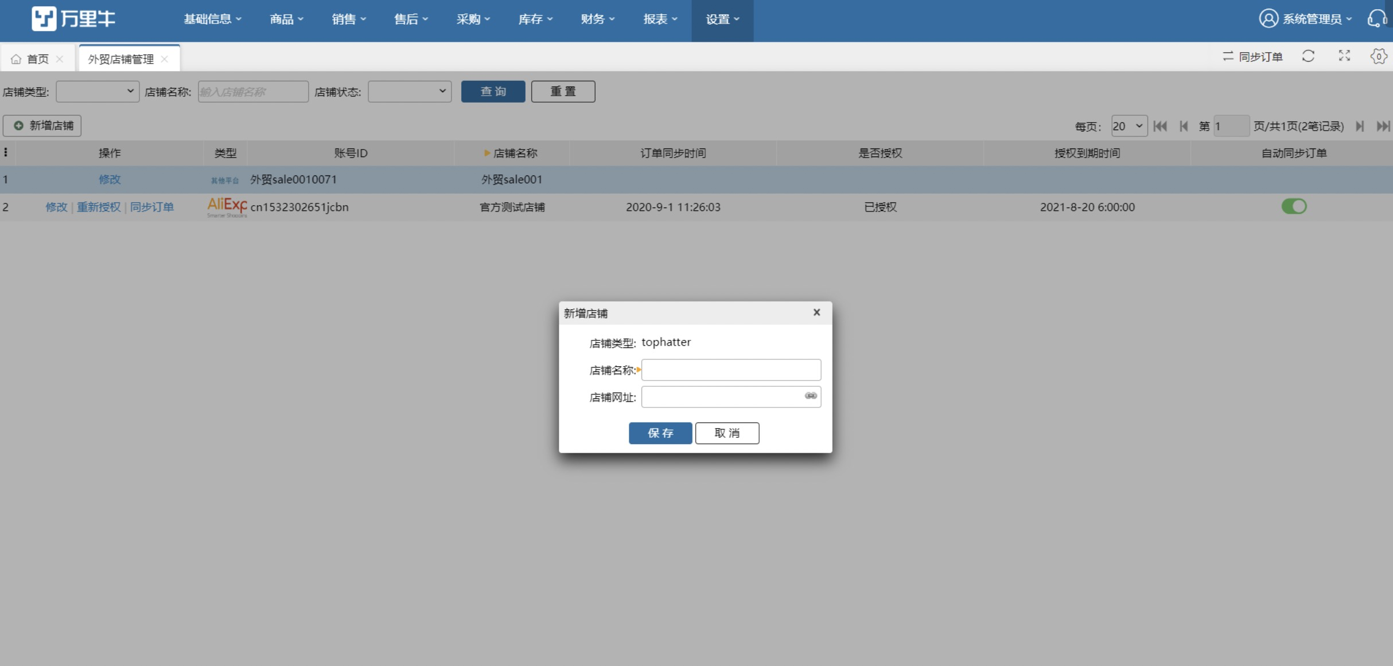Expand the 报表 menu

pos(660,19)
